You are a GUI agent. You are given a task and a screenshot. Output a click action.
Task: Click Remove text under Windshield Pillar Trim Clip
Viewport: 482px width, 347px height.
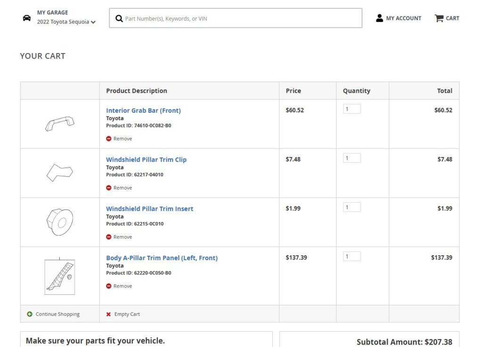[x=123, y=188]
